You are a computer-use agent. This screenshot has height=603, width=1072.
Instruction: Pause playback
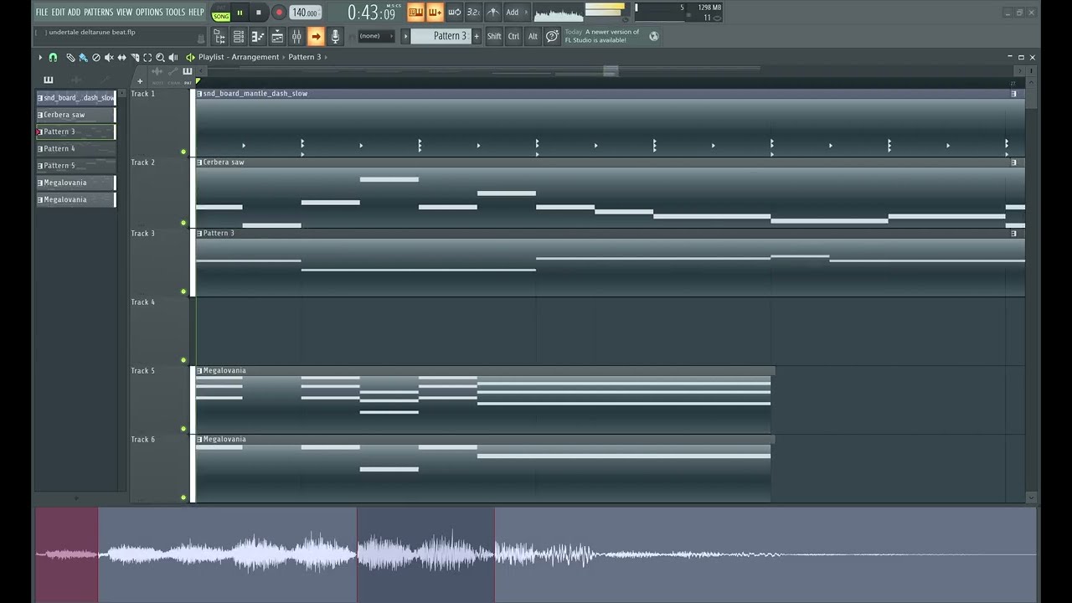click(x=240, y=13)
